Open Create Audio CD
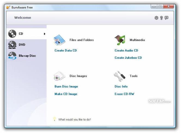181x133 pixels. (x=126, y=50)
